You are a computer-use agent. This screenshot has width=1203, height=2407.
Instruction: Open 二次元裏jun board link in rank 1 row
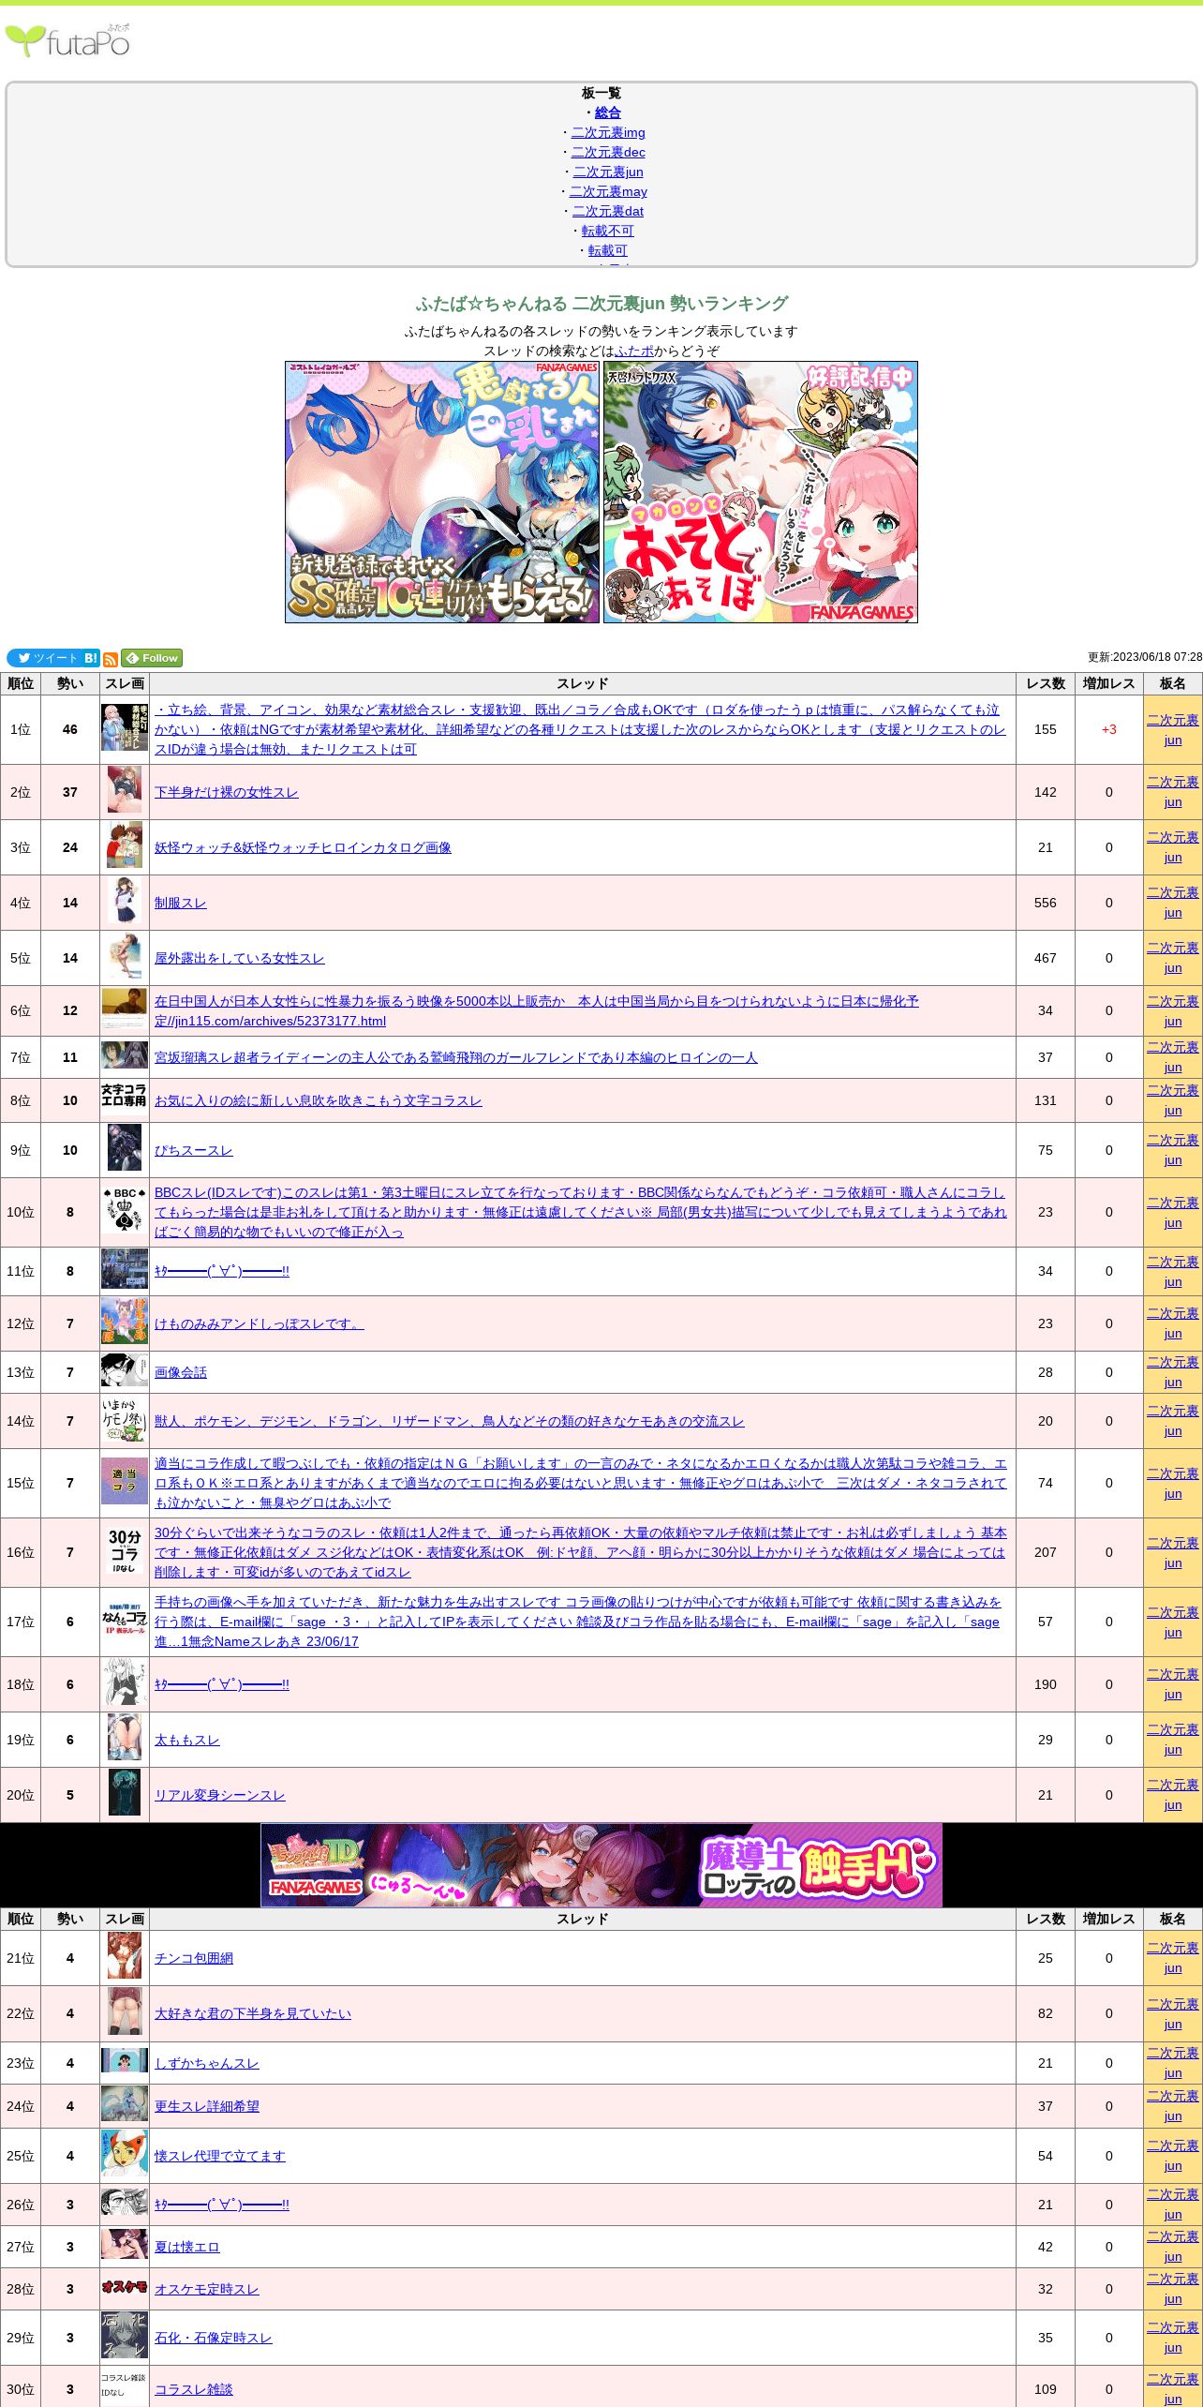pyautogui.click(x=1173, y=729)
